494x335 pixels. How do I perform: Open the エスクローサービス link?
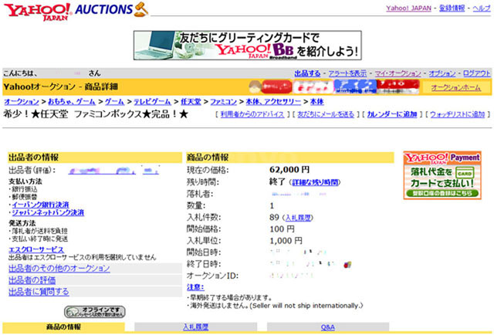coord(36,249)
